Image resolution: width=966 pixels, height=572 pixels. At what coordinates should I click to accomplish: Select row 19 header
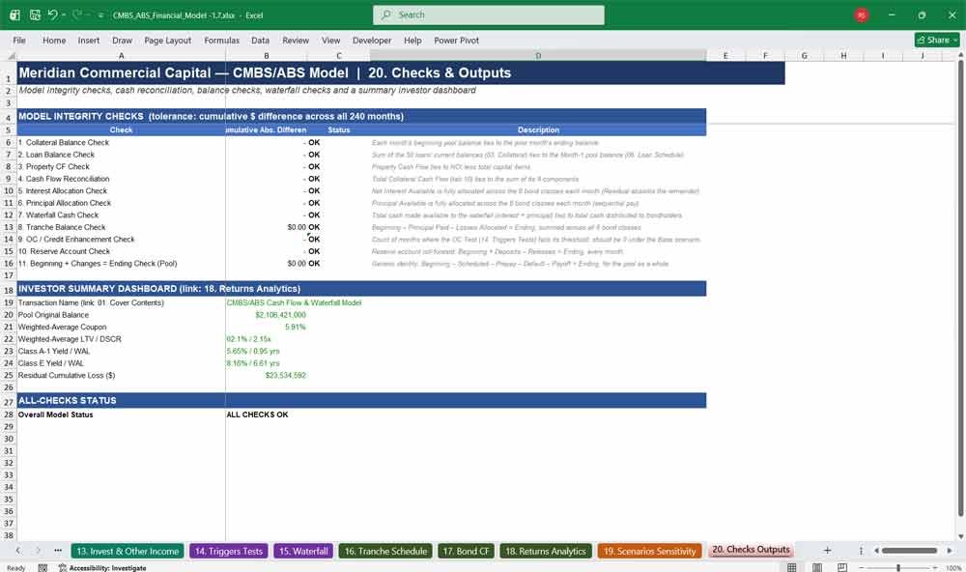coord(8,302)
